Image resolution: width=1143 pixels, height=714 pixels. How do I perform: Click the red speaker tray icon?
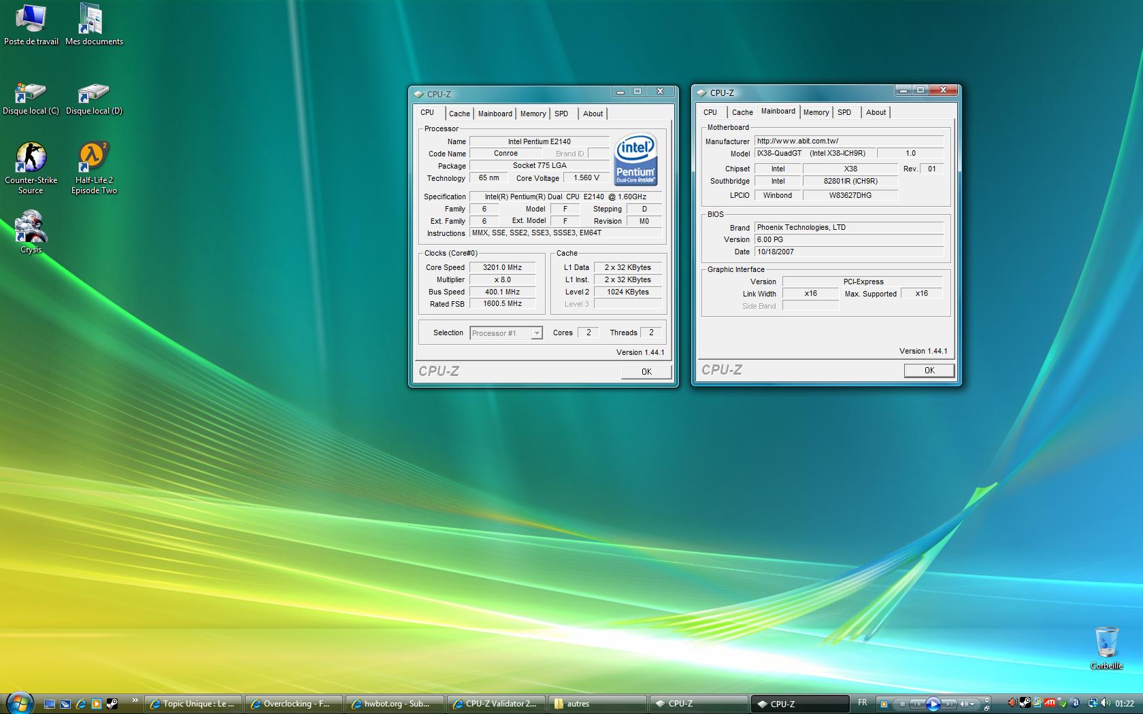(x=1012, y=702)
